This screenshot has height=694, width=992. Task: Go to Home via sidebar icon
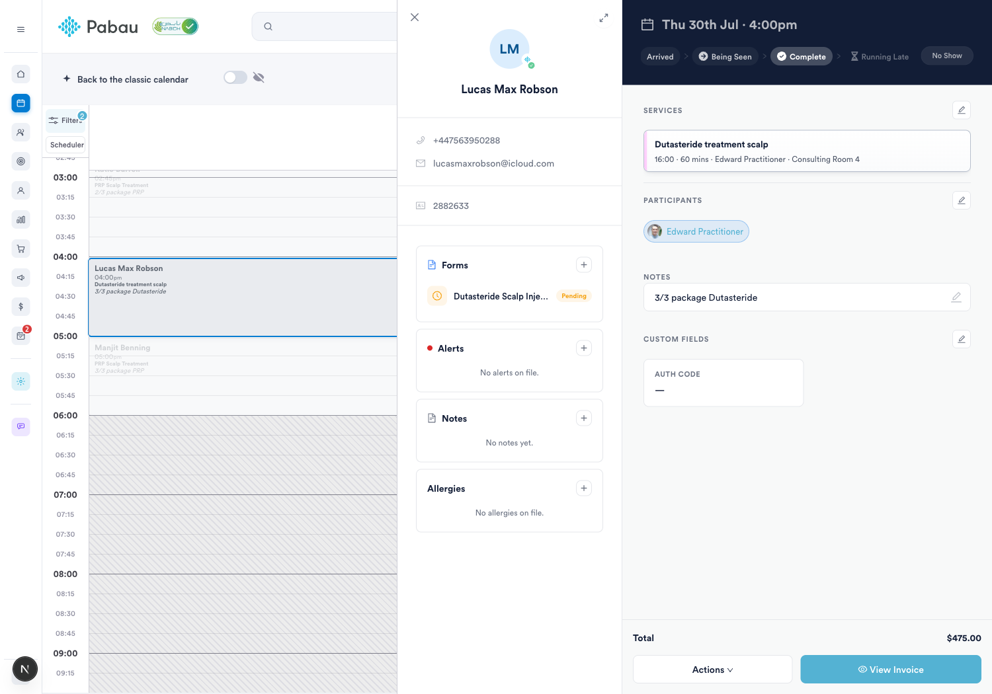[21, 74]
